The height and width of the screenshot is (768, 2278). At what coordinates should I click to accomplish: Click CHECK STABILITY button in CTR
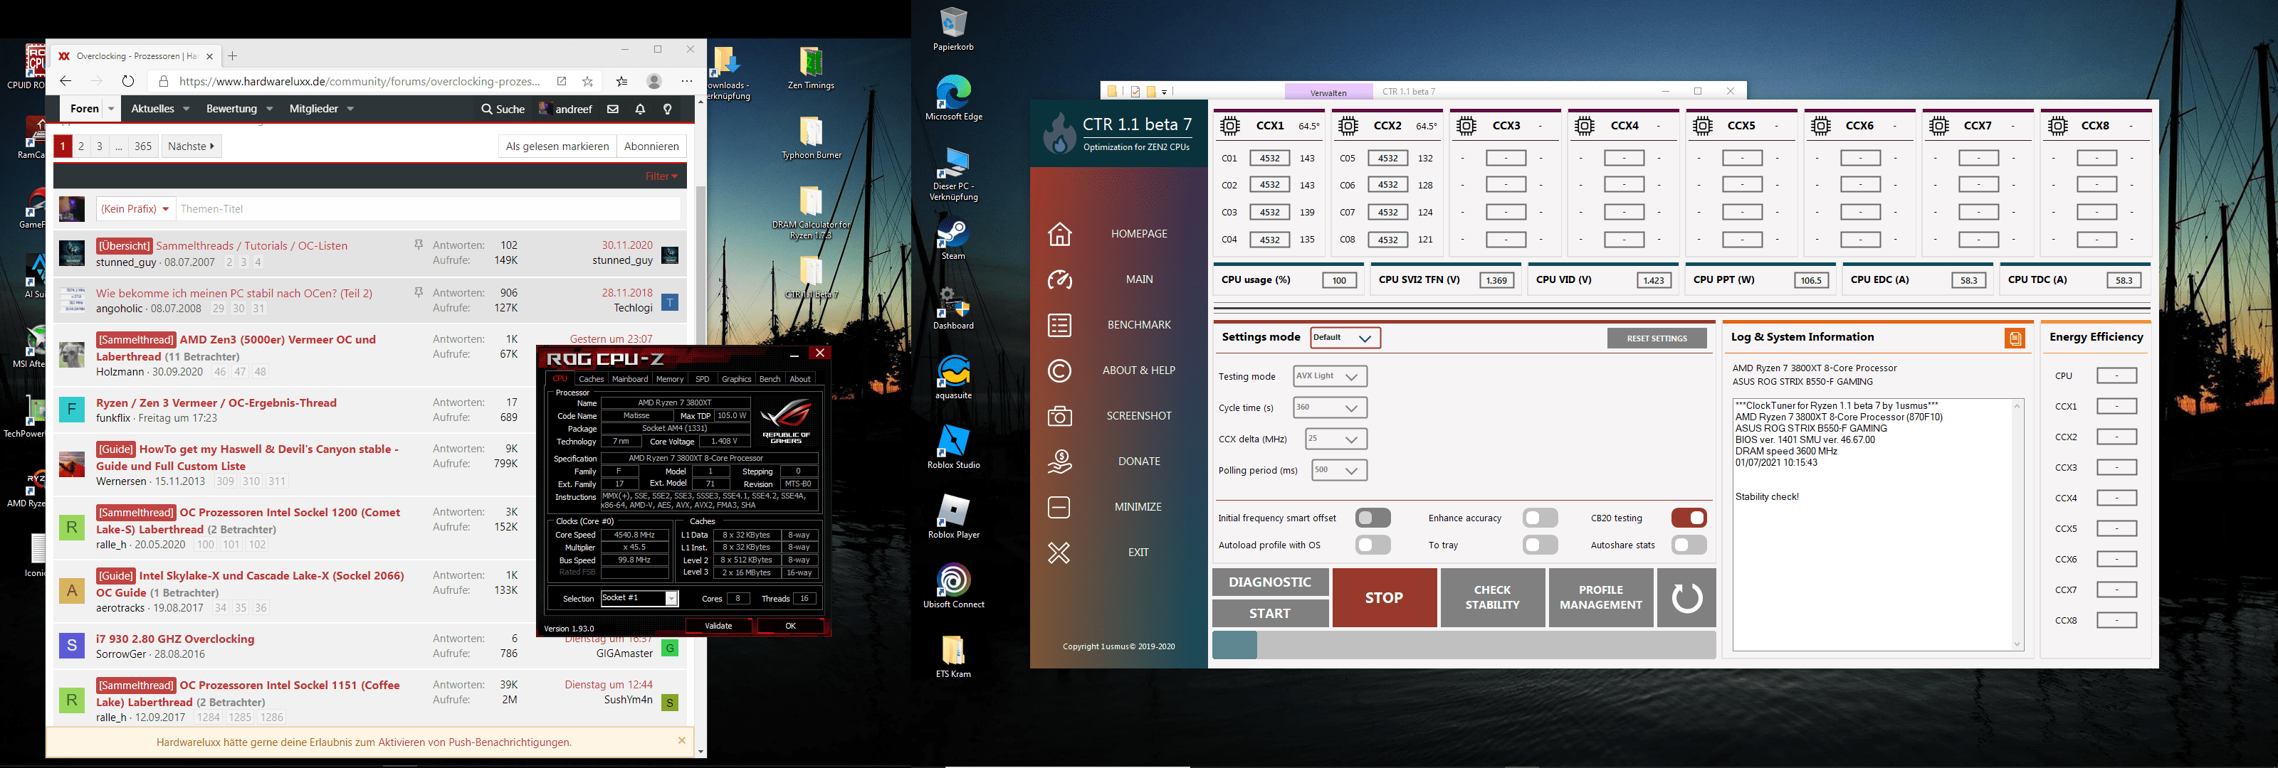(1492, 598)
